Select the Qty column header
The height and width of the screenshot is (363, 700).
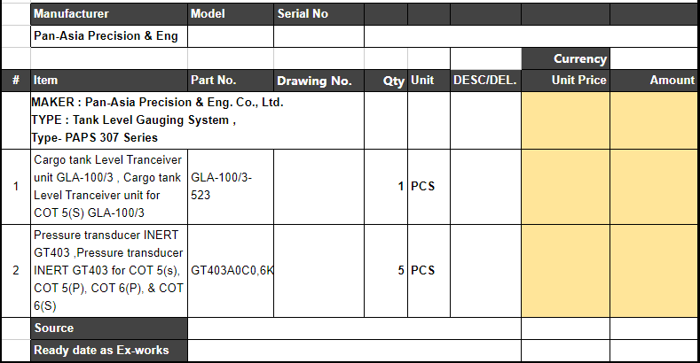point(386,81)
